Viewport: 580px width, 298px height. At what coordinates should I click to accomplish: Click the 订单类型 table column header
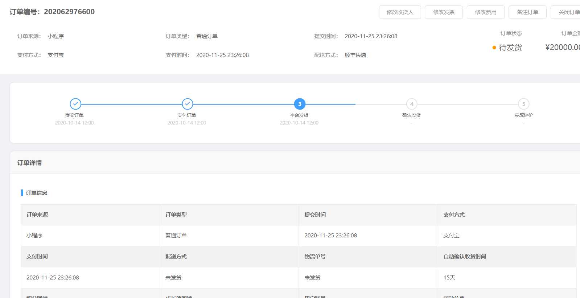click(176, 215)
